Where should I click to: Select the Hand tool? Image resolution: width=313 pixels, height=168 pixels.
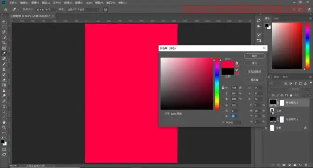click(4, 122)
